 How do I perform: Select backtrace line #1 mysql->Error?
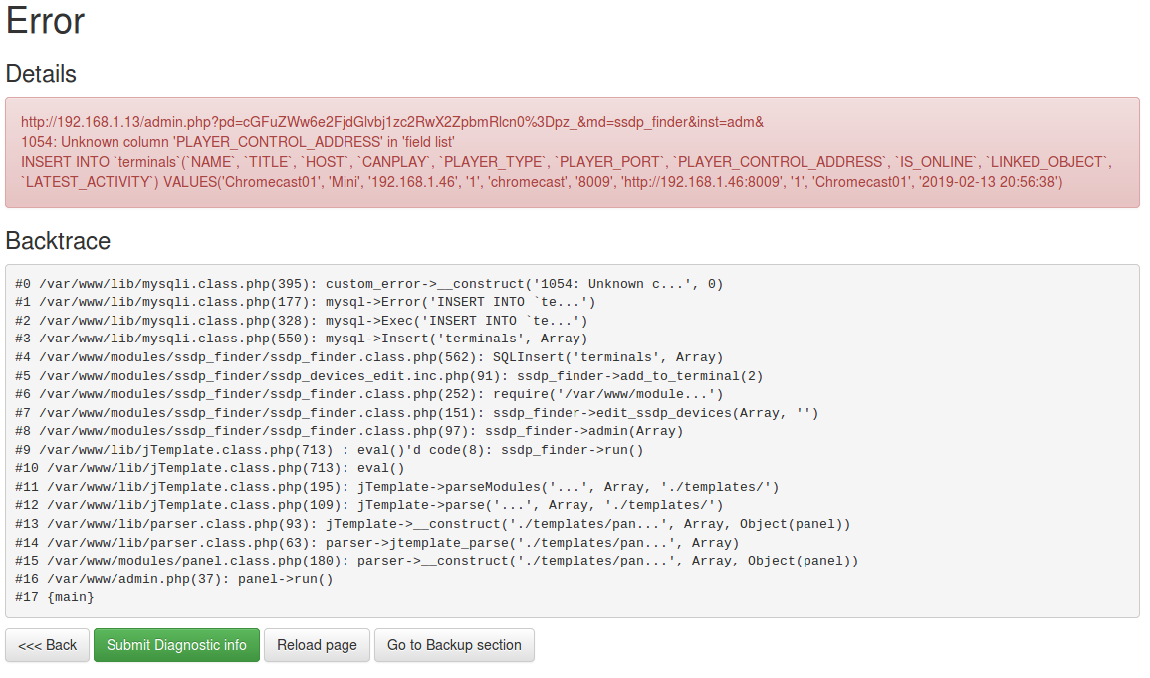coord(305,302)
